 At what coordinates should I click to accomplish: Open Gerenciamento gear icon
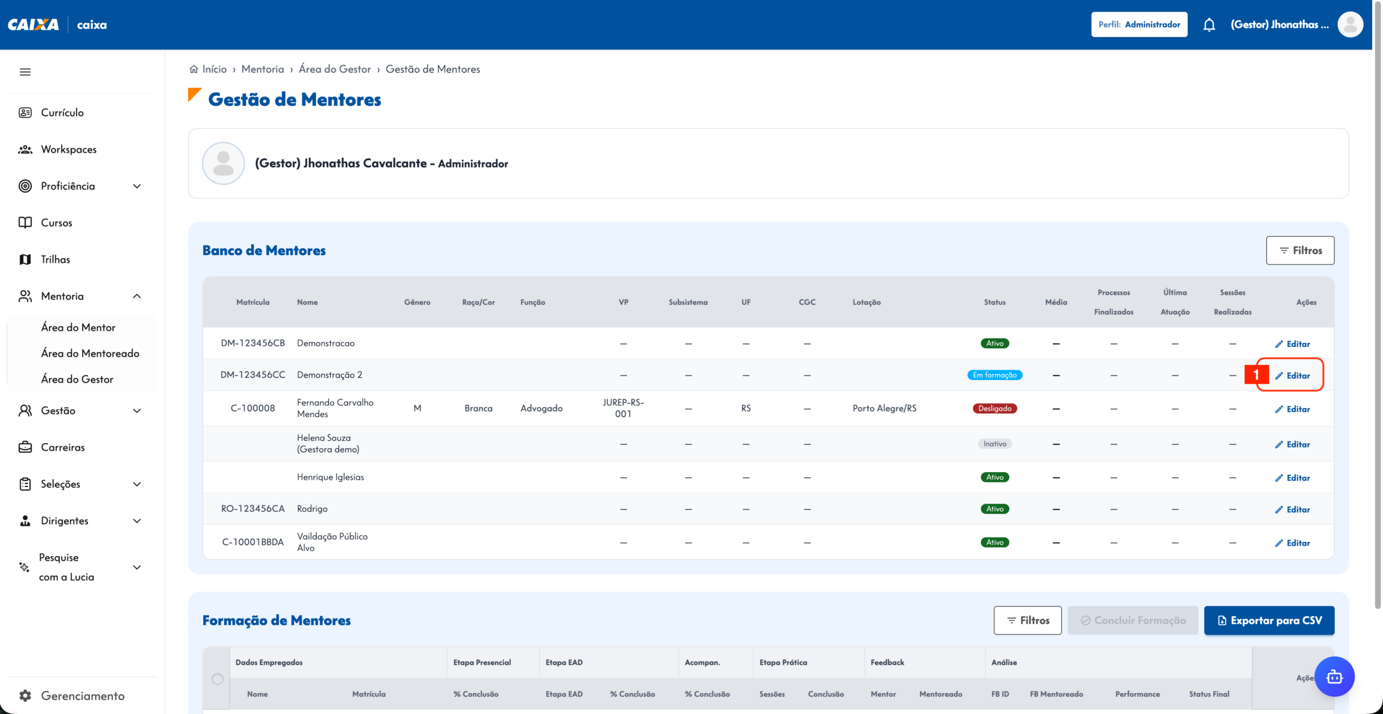25,695
